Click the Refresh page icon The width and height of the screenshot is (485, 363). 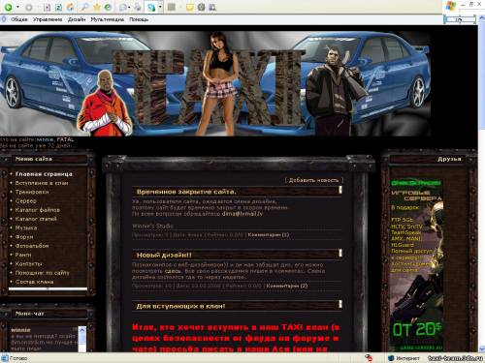[58, 7]
